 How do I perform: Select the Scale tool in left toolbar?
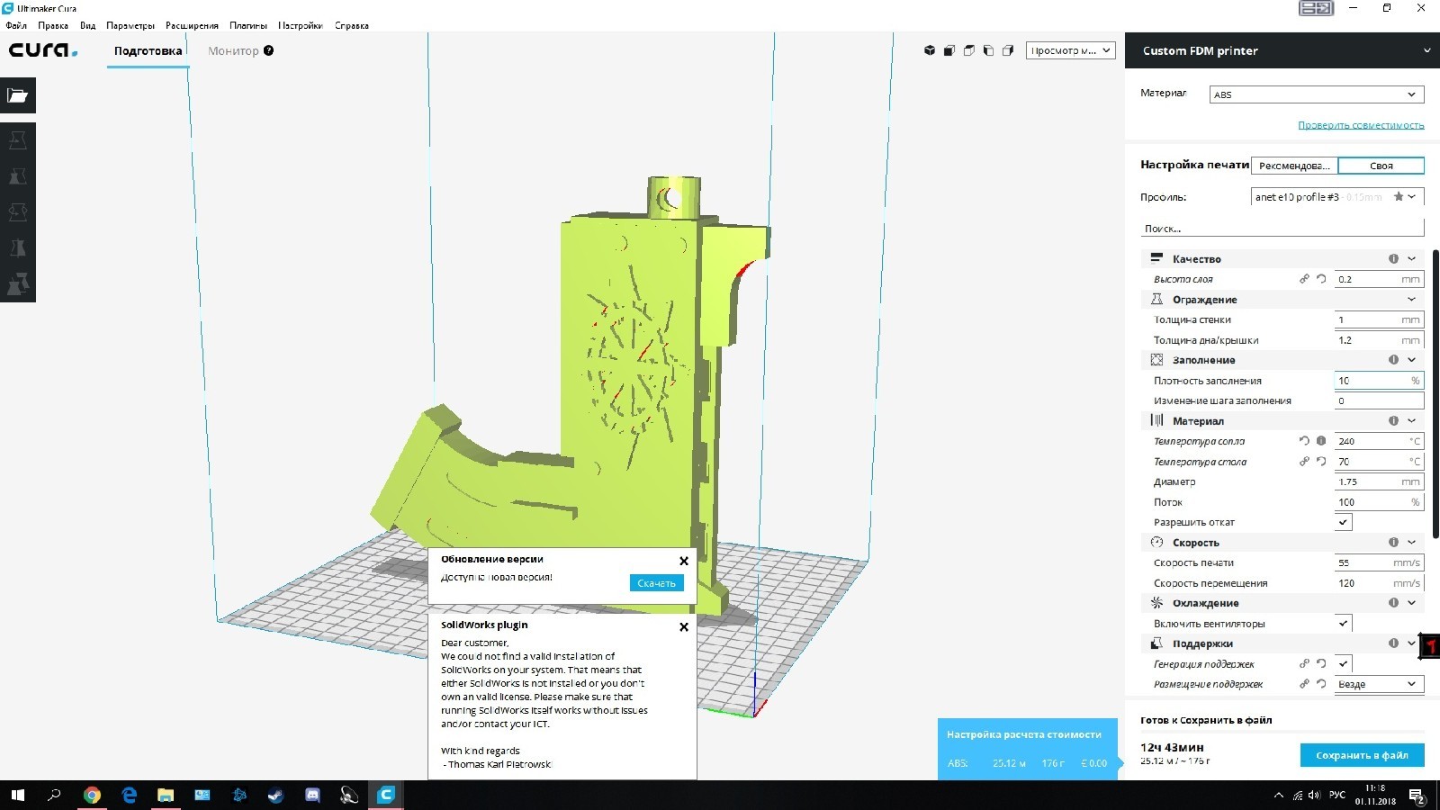(18, 176)
